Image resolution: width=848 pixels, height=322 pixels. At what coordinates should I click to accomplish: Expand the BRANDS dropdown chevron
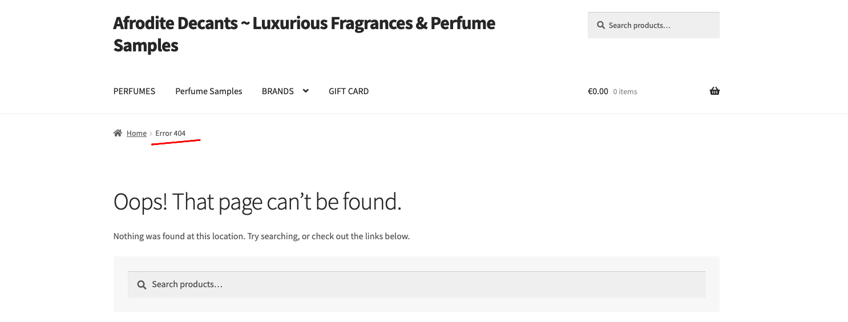pos(305,91)
